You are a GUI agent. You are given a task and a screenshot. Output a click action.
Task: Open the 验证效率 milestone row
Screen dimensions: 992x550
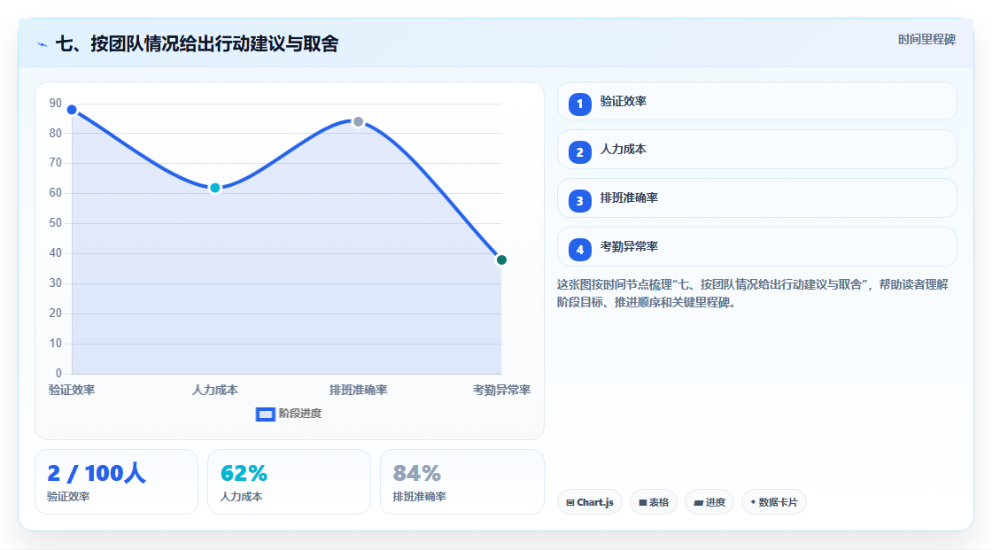[756, 101]
